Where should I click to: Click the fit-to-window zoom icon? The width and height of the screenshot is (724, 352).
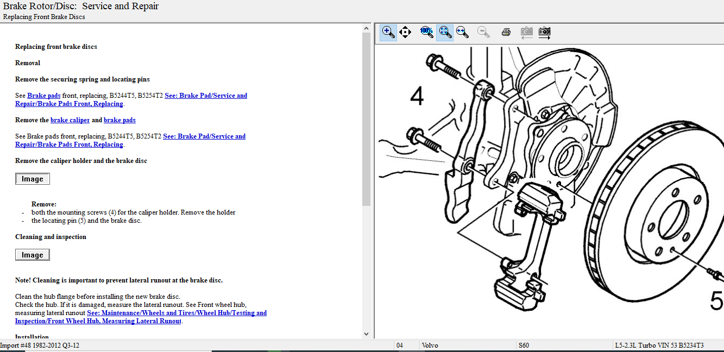[x=445, y=32]
